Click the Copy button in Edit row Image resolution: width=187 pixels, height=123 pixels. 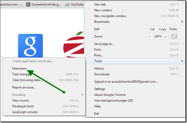click(163, 29)
